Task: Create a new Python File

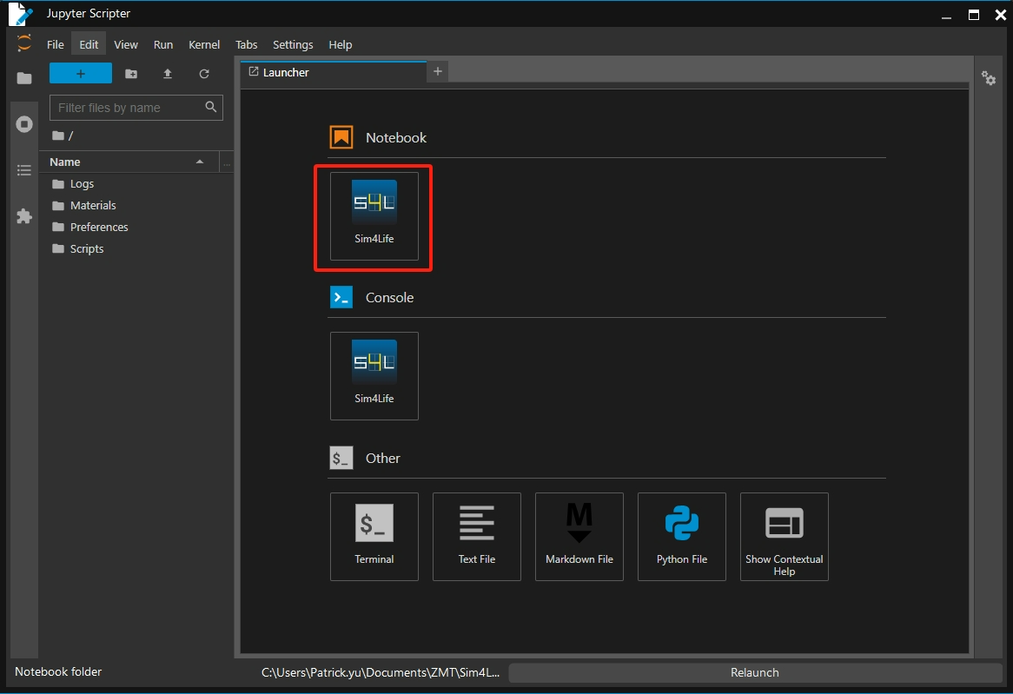Action: [x=681, y=536]
